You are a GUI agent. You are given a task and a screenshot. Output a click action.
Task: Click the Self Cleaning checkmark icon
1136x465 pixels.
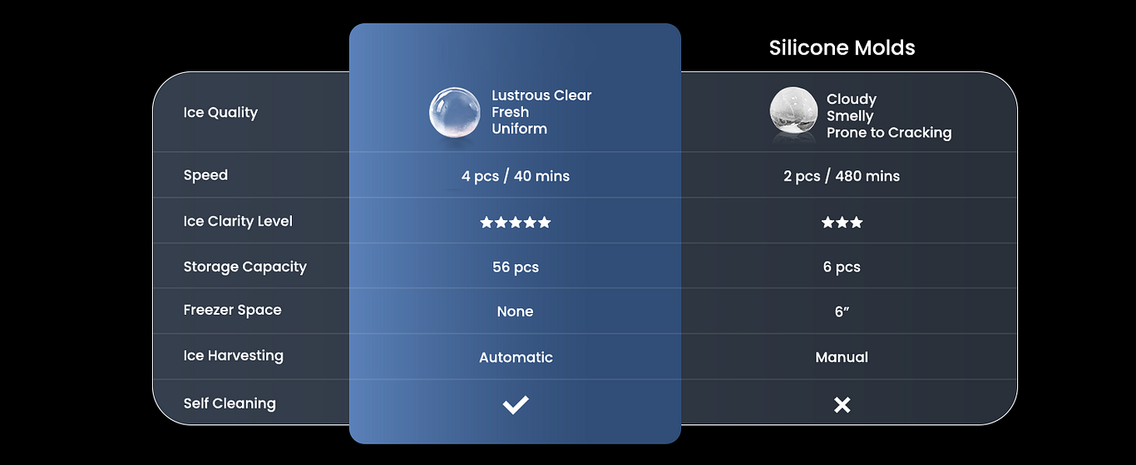pos(516,405)
